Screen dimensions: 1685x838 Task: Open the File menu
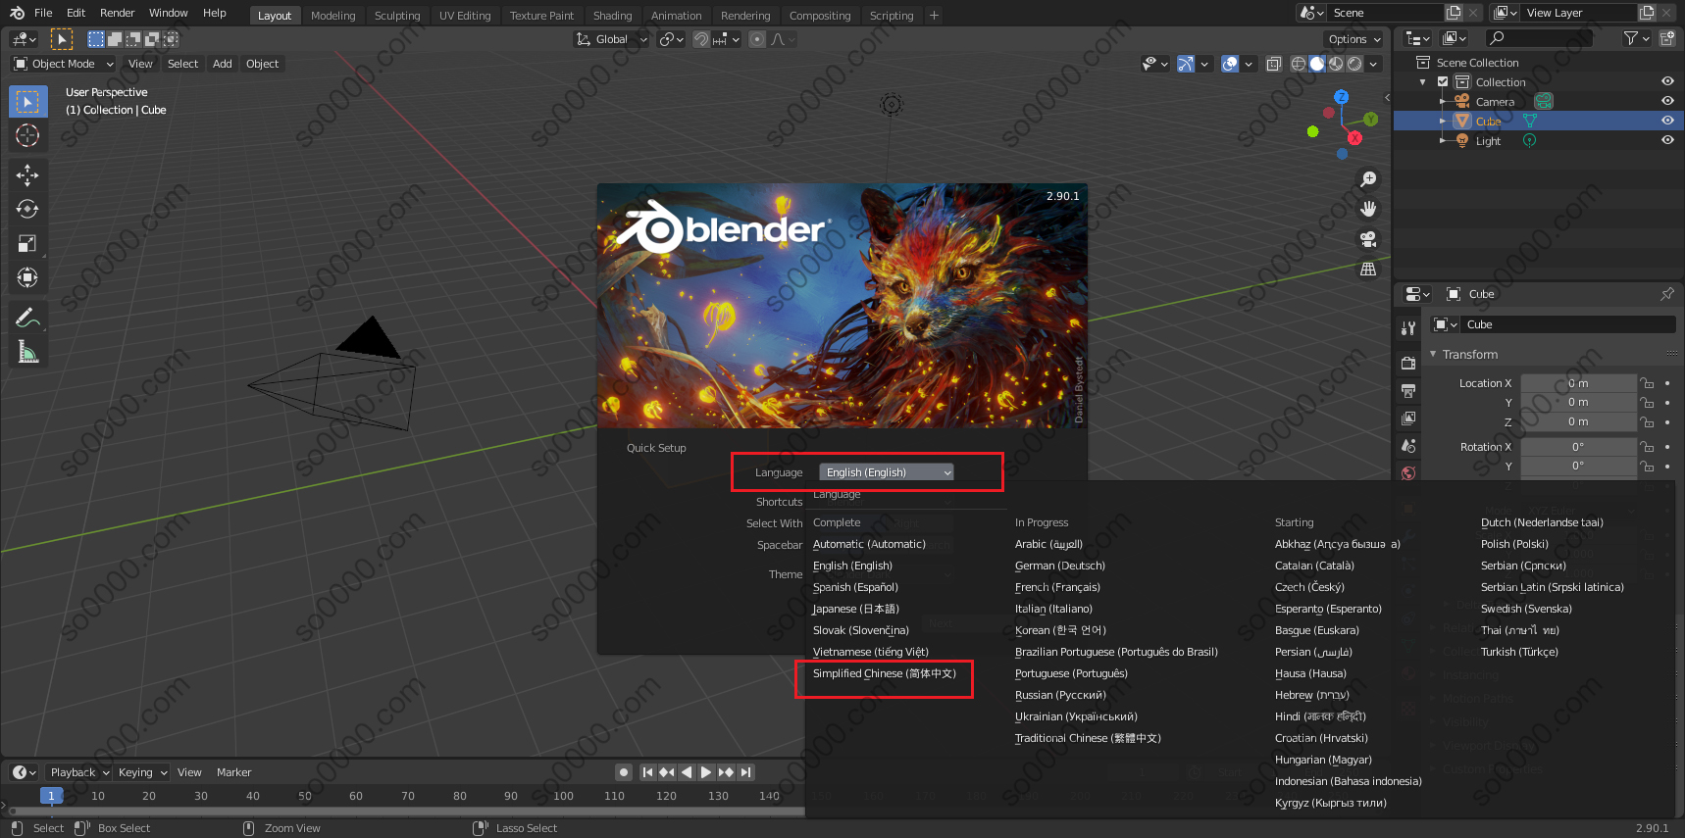43,13
